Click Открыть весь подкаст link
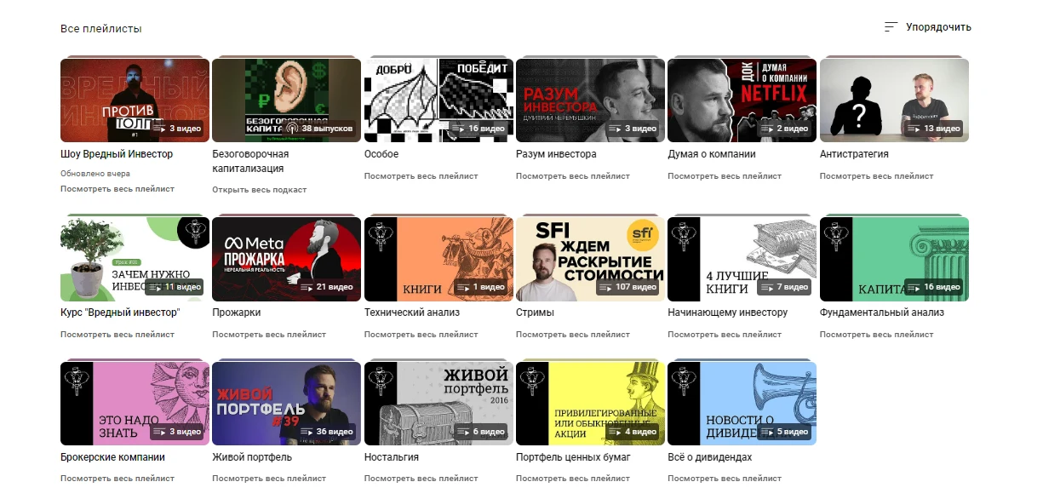 click(259, 190)
